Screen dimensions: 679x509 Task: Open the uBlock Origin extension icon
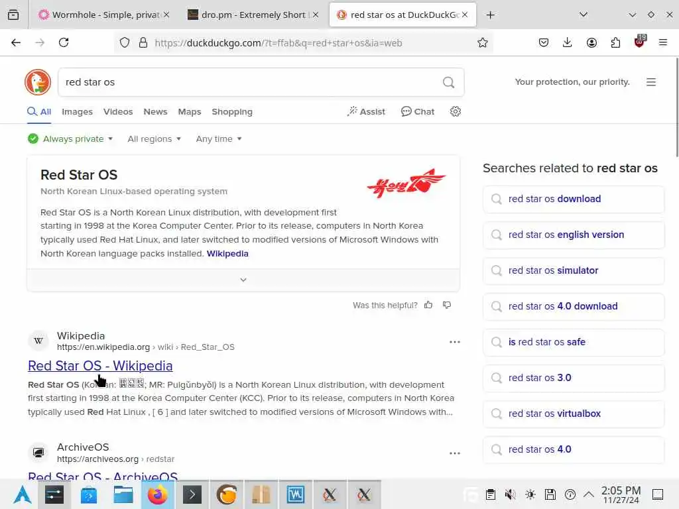click(640, 42)
